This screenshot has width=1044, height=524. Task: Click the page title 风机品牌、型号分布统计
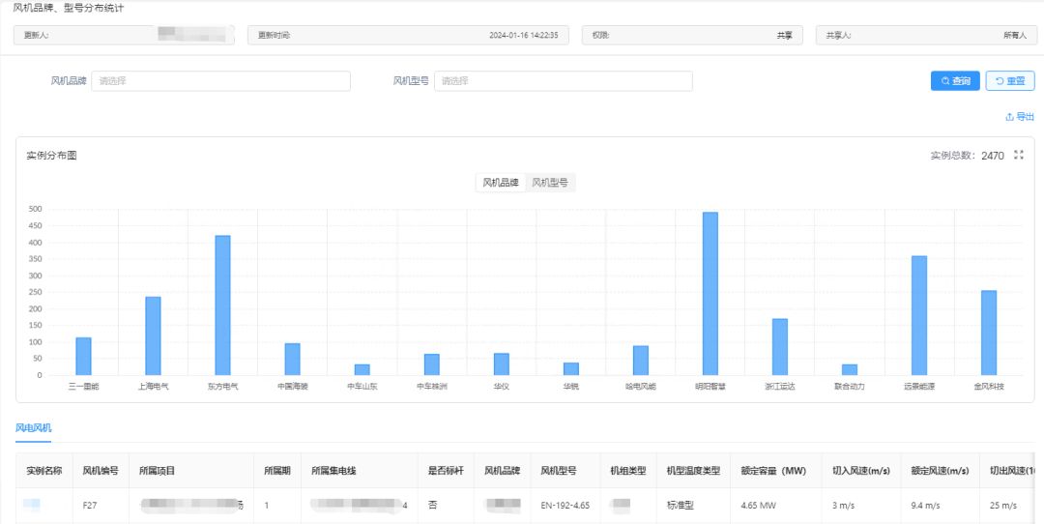click(69, 8)
